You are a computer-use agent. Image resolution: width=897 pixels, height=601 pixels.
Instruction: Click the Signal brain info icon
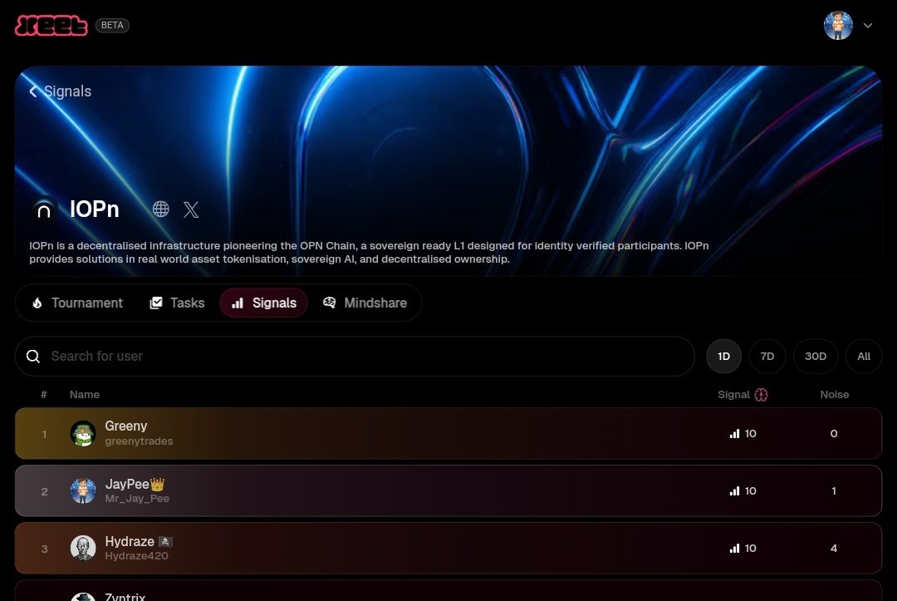click(761, 394)
